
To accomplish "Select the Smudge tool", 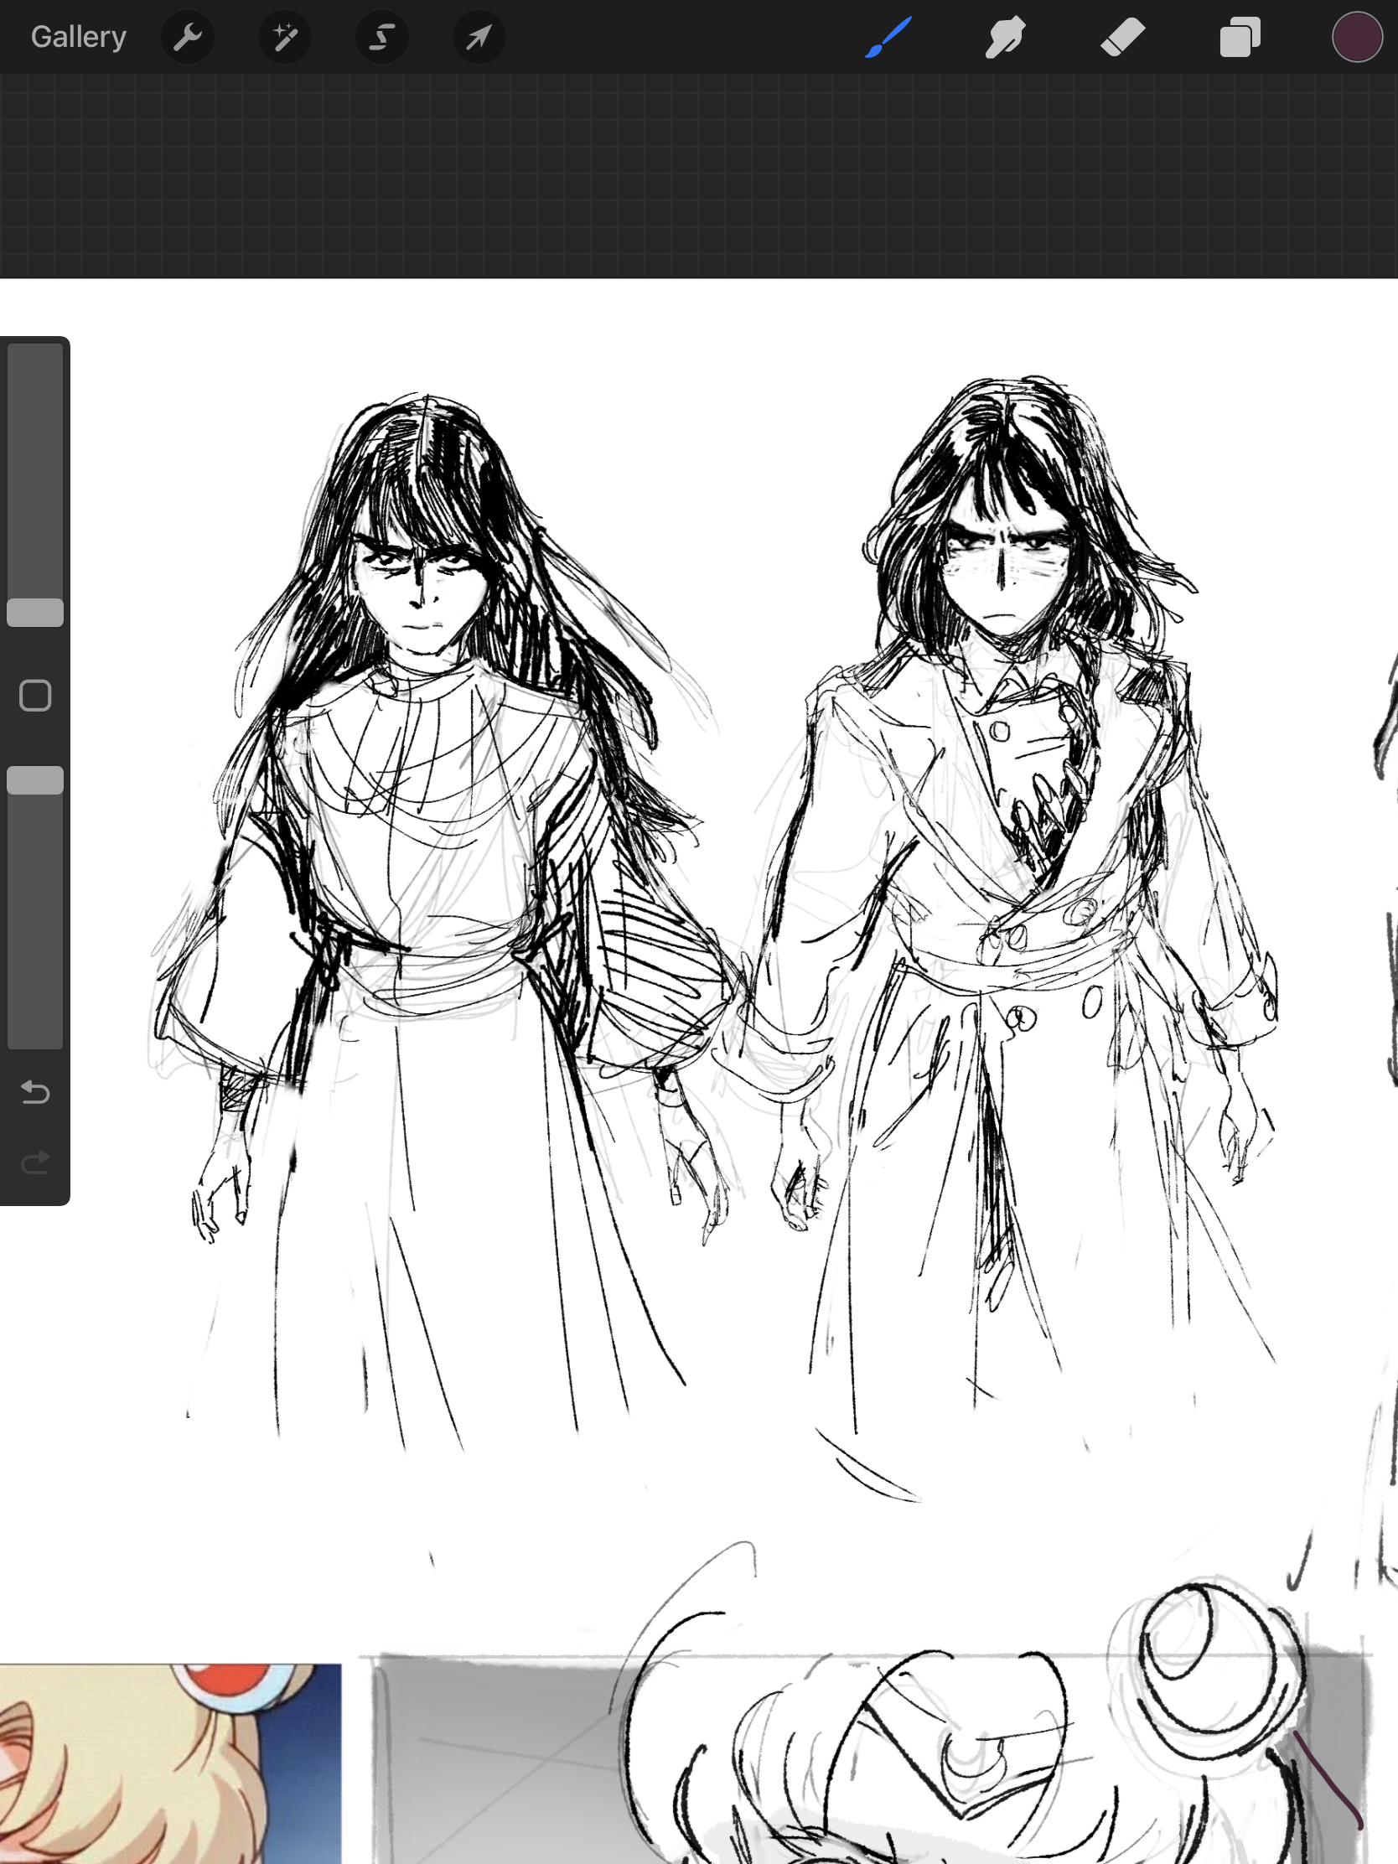I will pyautogui.click(x=1005, y=37).
